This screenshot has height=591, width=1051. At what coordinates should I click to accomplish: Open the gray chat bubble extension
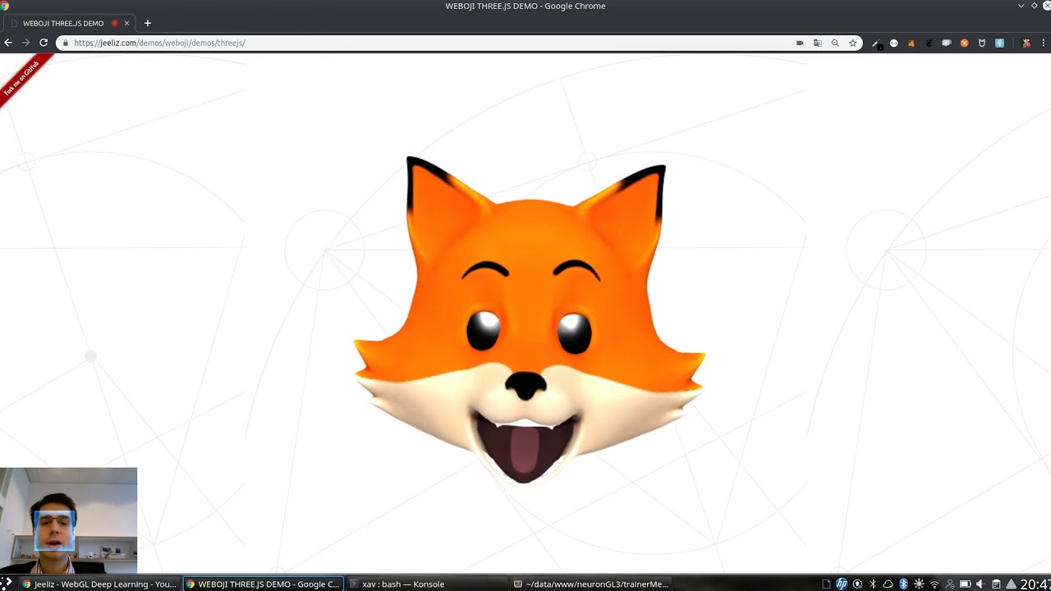tap(947, 43)
